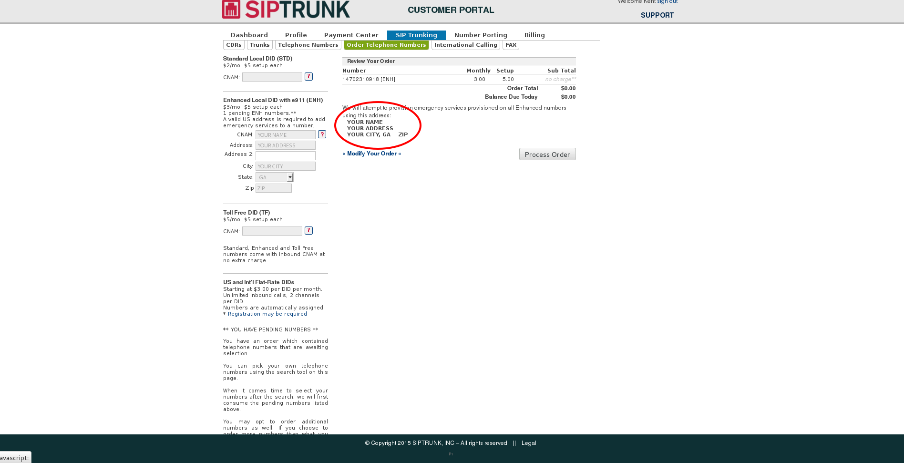The height and width of the screenshot is (463, 904).
Task: Click the Order Total label
Action: [523, 88]
